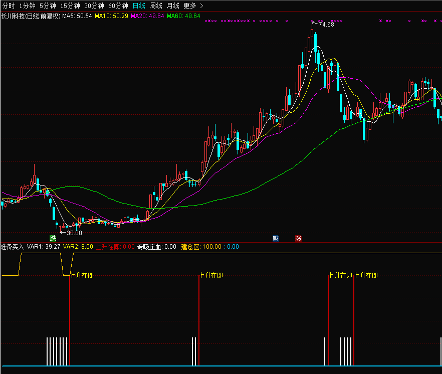442x374 pixels.
Task: Click the first 上升在即 signal marker
Action: 82,275
